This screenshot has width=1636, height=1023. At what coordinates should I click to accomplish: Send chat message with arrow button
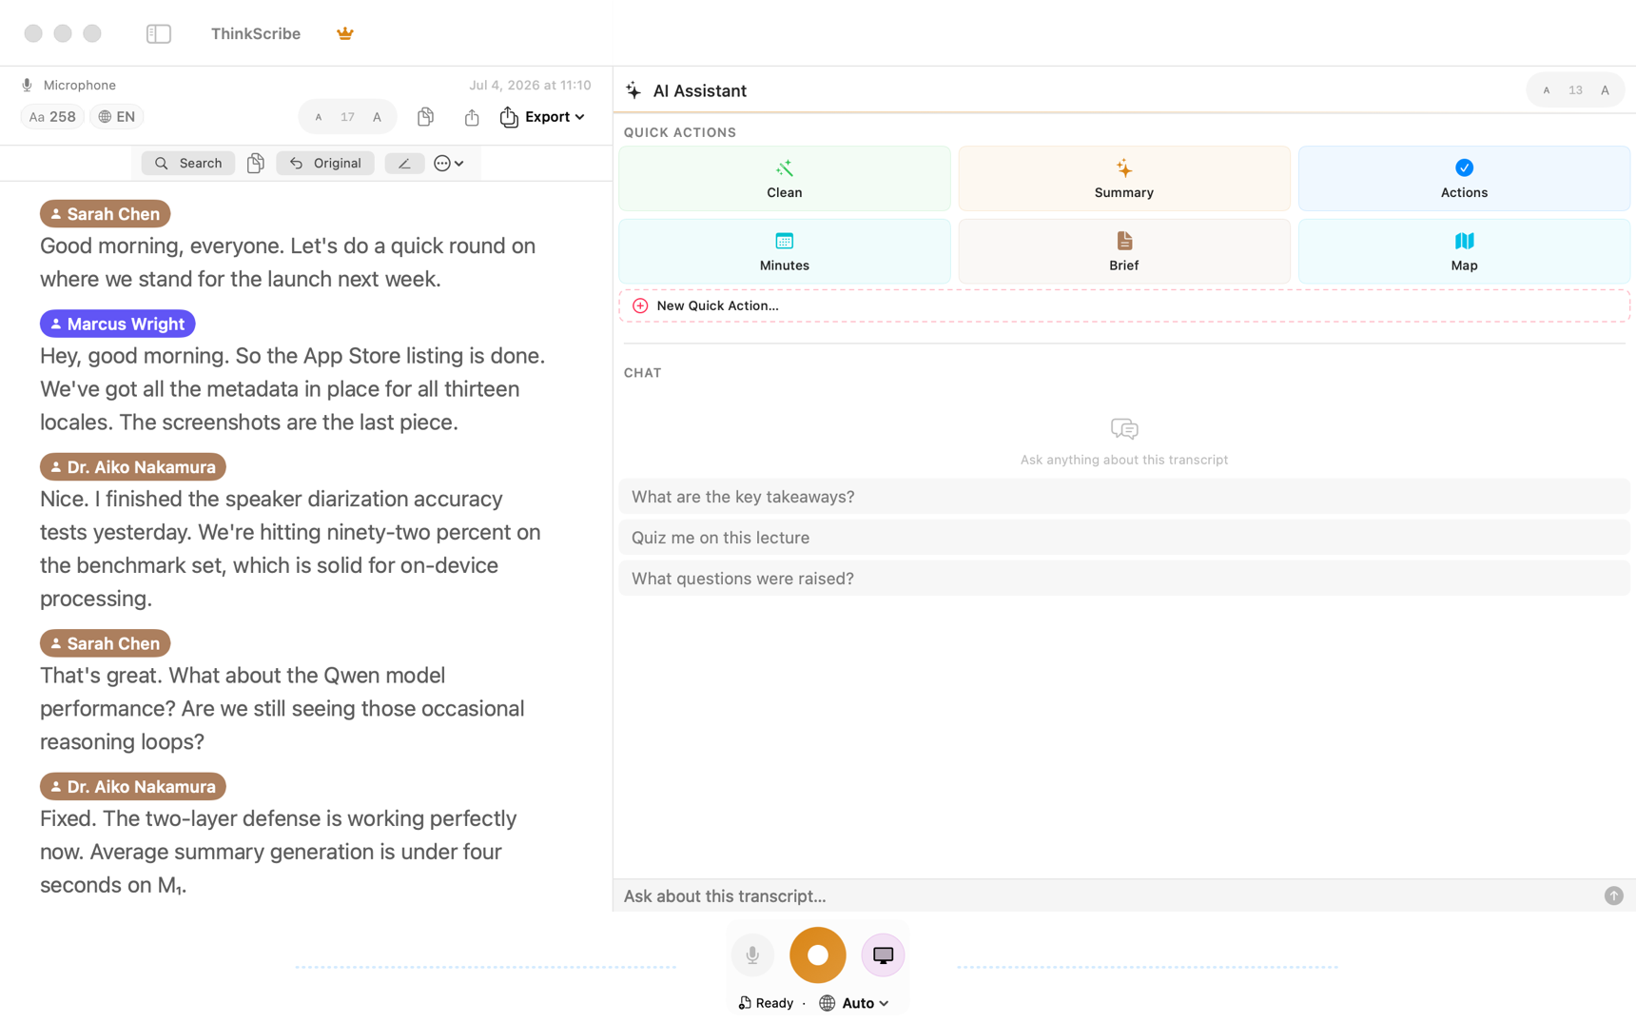[1614, 896]
